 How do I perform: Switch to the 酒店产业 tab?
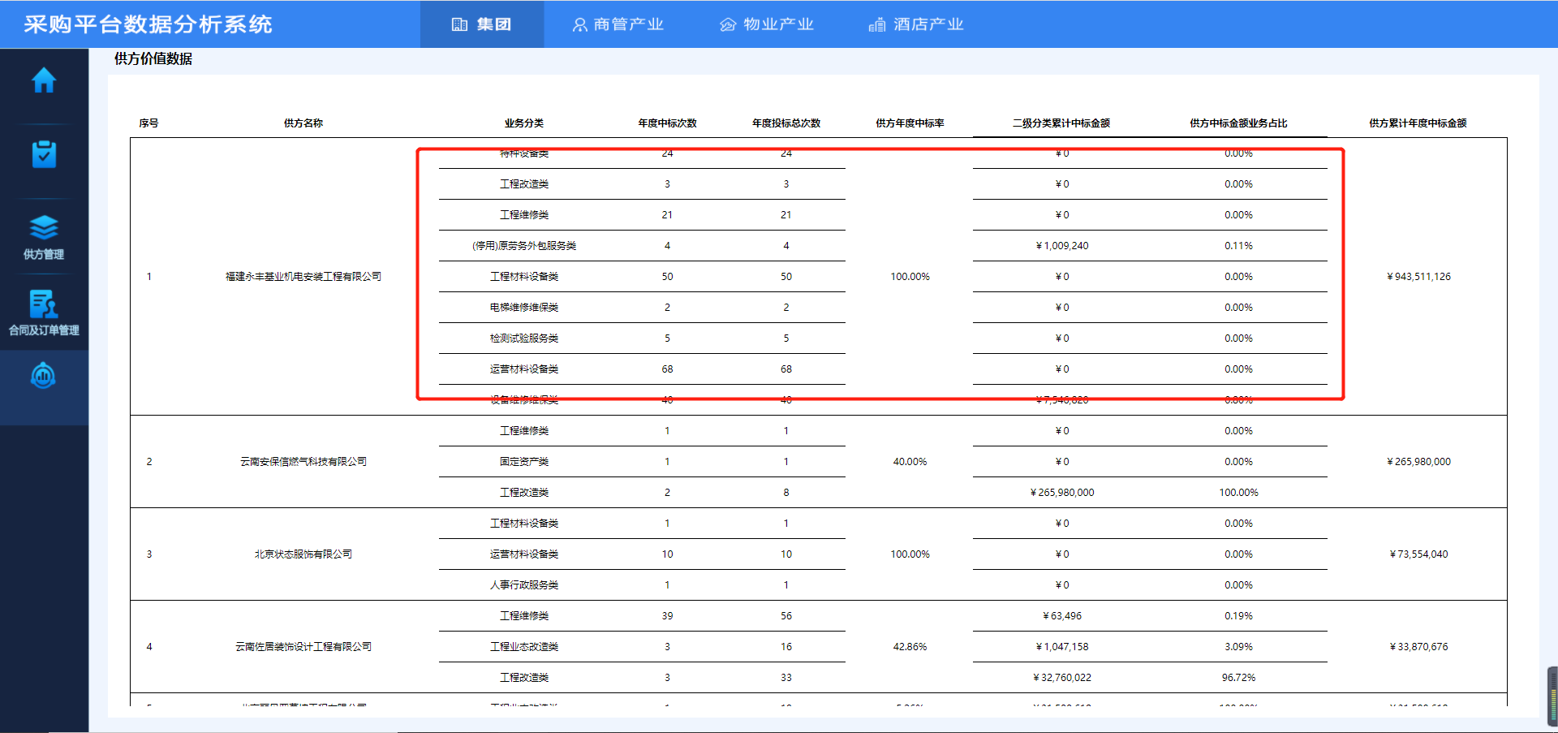click(916, 24)
